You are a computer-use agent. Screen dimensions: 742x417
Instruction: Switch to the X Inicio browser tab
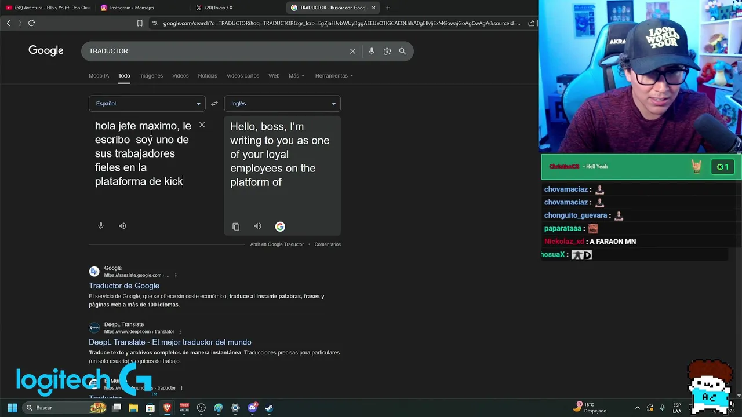point(238,8)
